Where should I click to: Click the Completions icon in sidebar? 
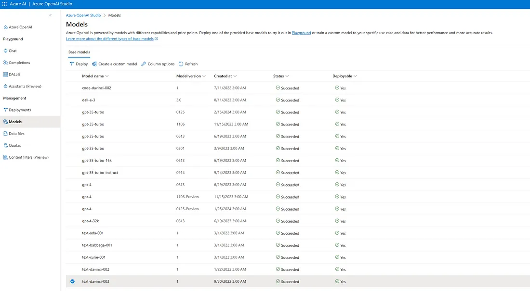coord(5,63)
